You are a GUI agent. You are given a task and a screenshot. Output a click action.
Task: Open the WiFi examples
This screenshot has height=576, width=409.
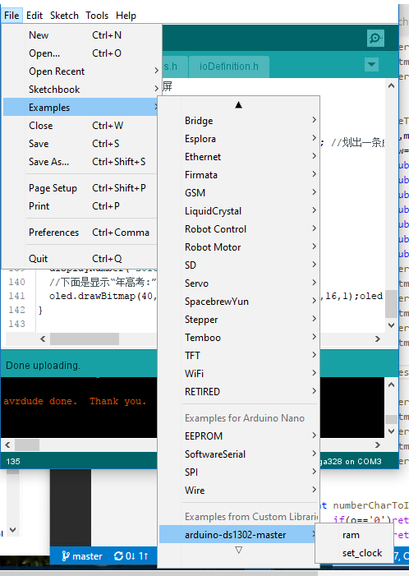pos(239,374)
